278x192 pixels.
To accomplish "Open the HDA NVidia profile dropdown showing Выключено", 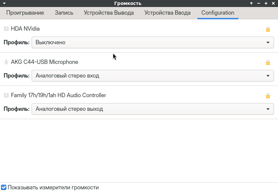I will tap(152, 42).
